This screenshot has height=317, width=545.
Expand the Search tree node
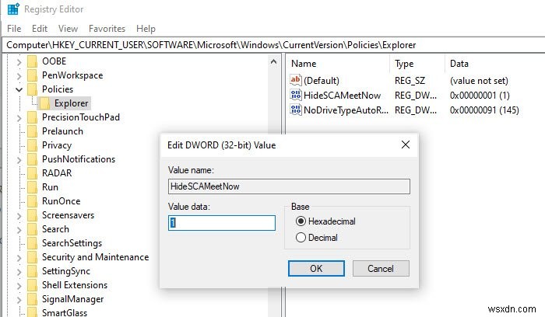tap(19, 230)
